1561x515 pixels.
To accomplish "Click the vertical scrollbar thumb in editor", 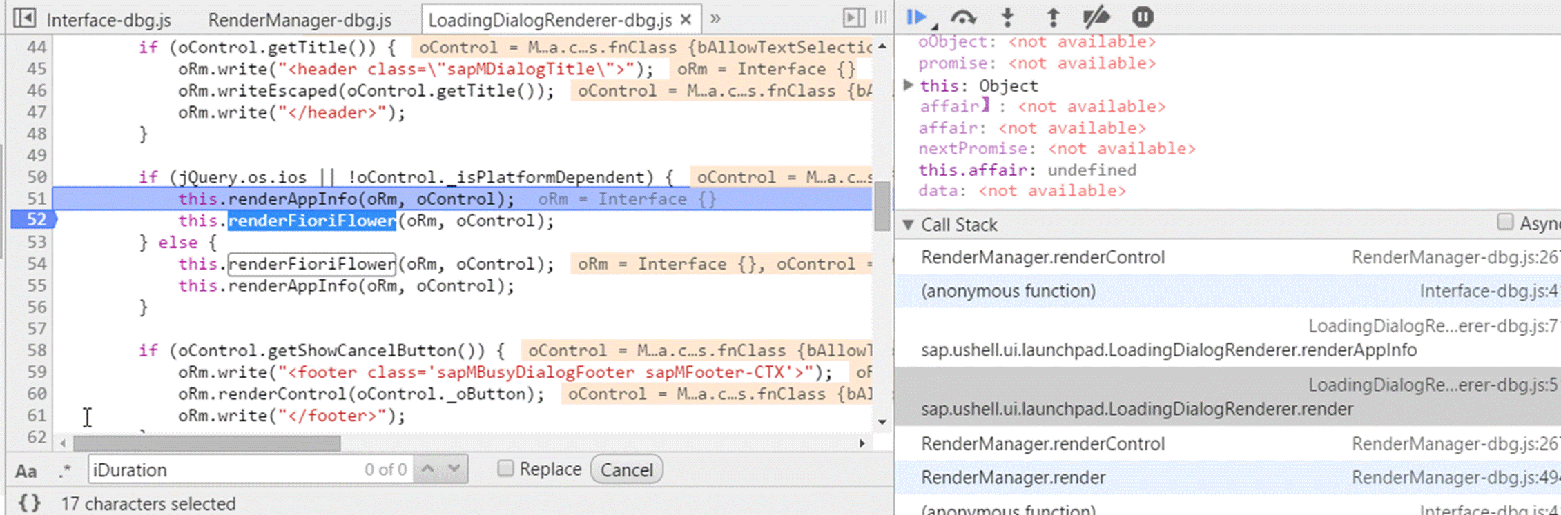I will point(882,205).
